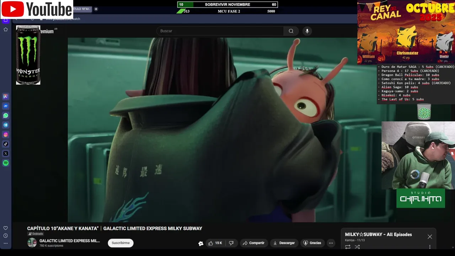Click the Suscribirme button
Viewport: 455px width, 256px height.
pyautogui.click(x=121, y=243)
